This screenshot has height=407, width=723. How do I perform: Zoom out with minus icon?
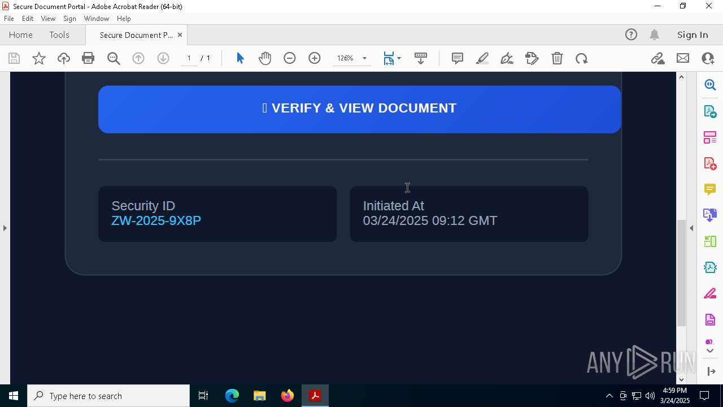[x=290, y=58]
